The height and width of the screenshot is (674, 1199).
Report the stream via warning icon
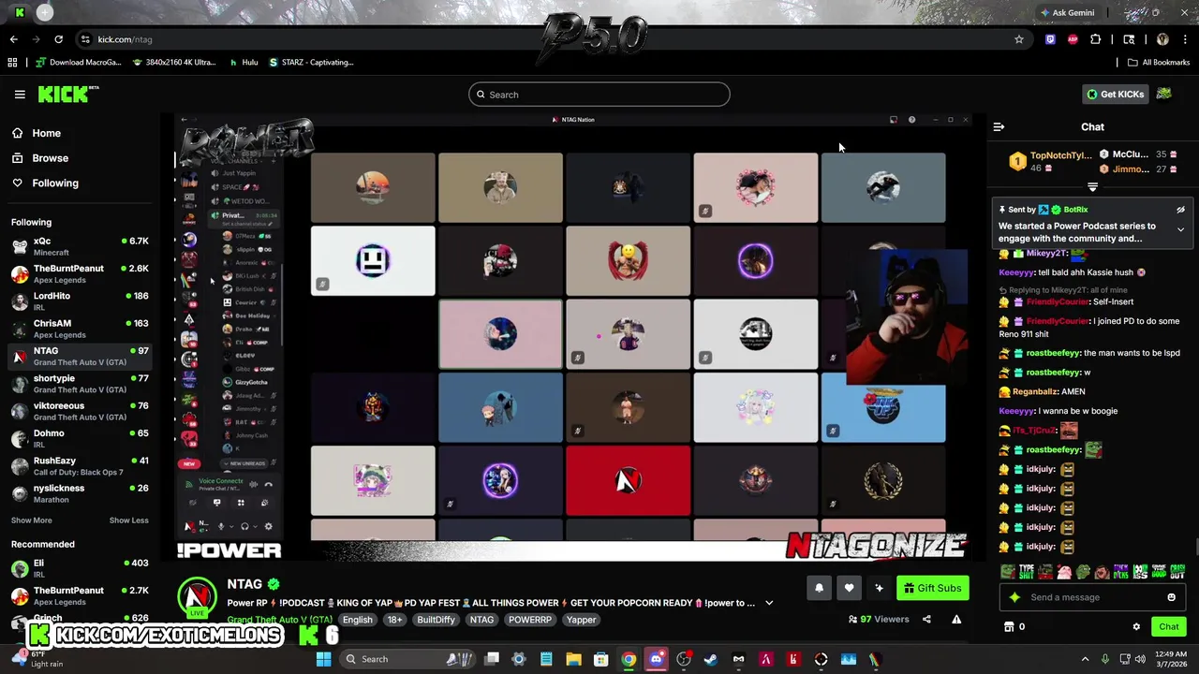tap(956, 619)
